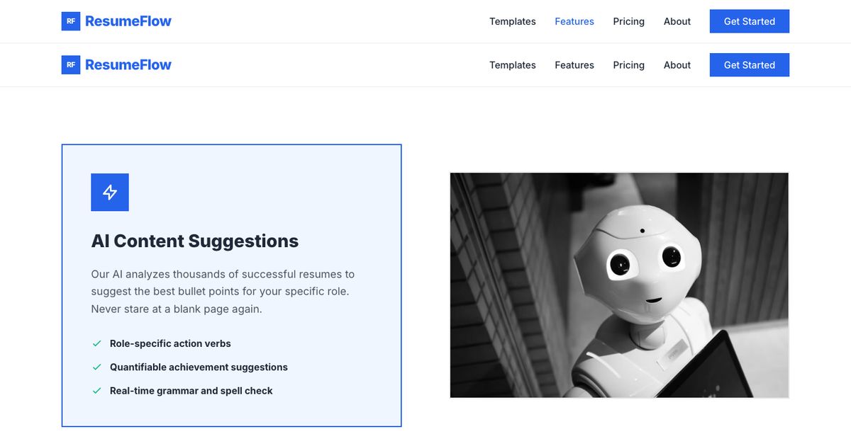The width and height of the screenshot is (851, 446).
Task: Open About in the top navbar
Action: pyautogui.click(x=677, y=21)
